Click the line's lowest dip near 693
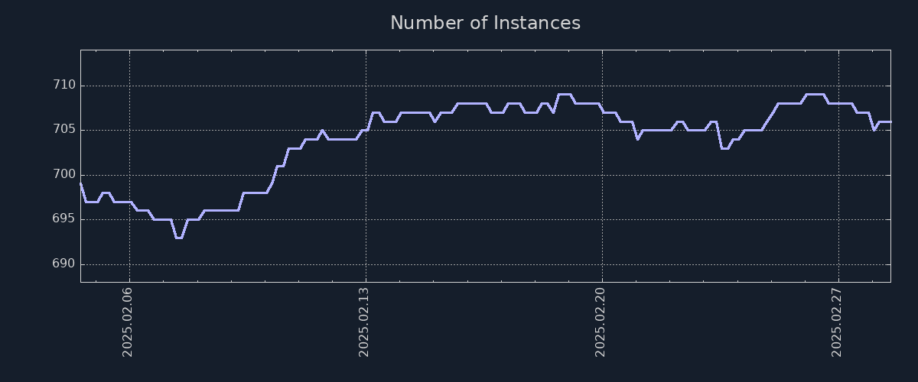 pos(178,238)
